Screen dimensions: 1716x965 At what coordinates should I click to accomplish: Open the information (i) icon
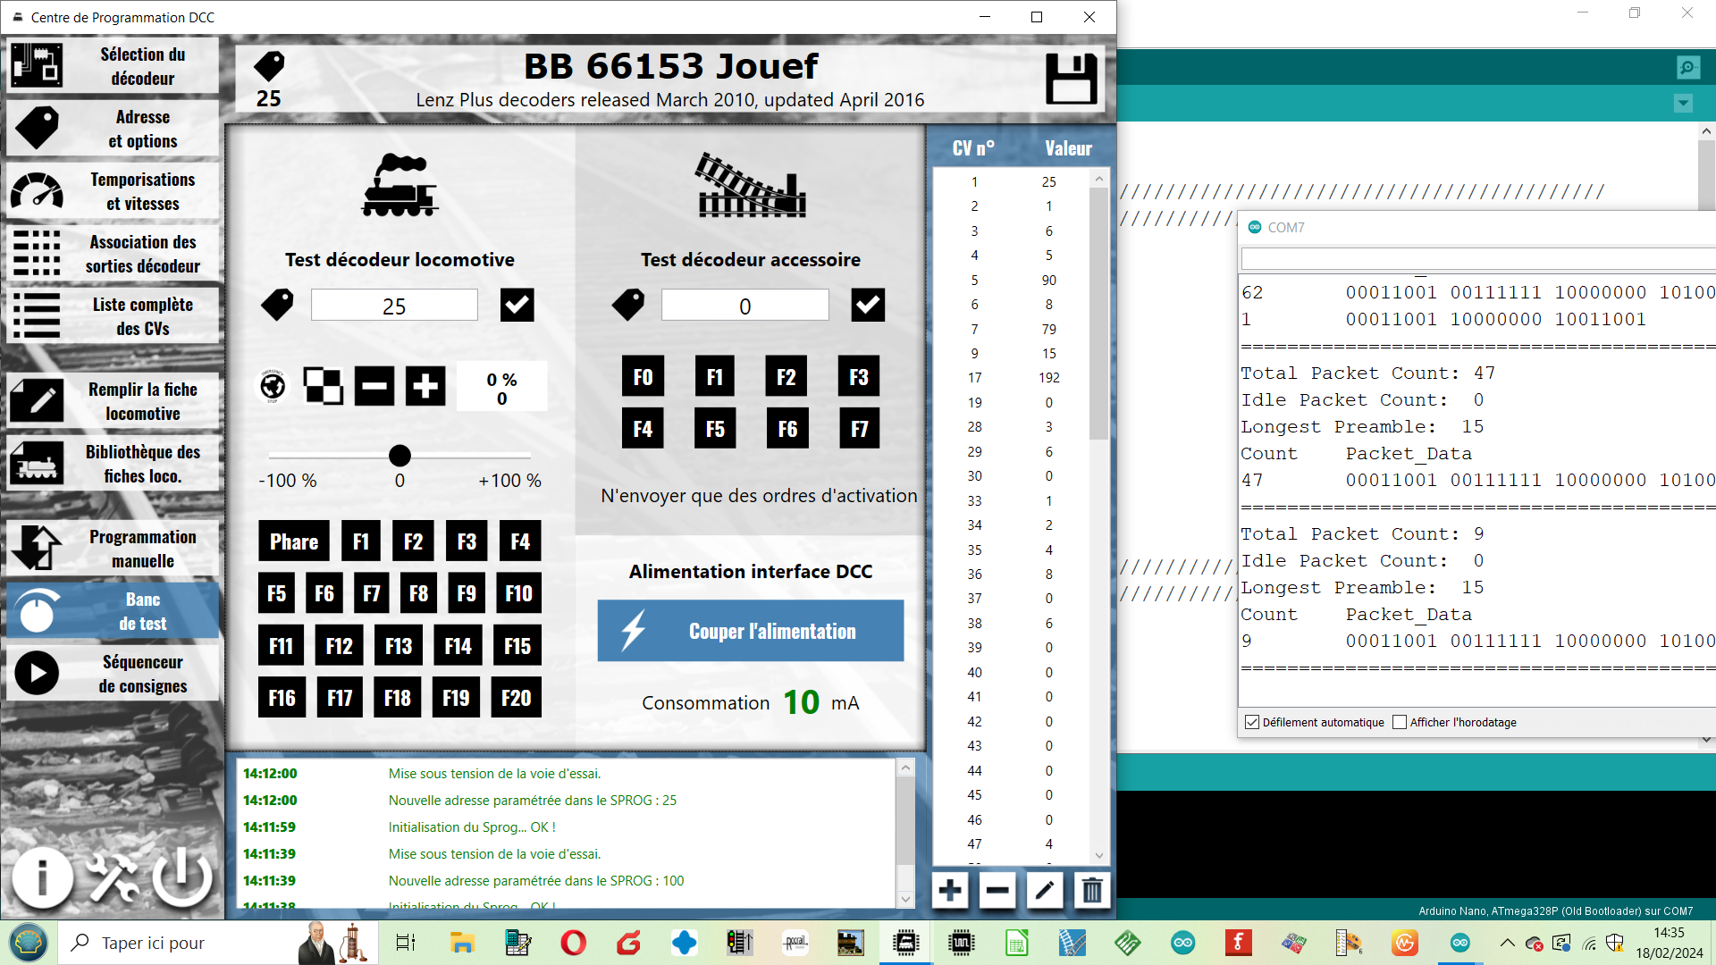42,877
